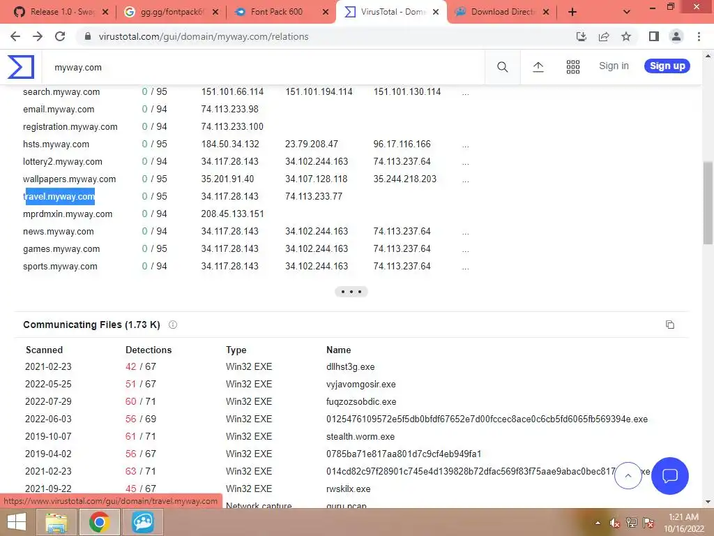
Task: Open the chat app taskbar icon
Action: [142, 522]
